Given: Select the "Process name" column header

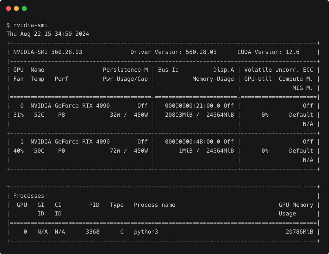Looking at the screenshot, I should pyautogui.click(x=155, y=205).
